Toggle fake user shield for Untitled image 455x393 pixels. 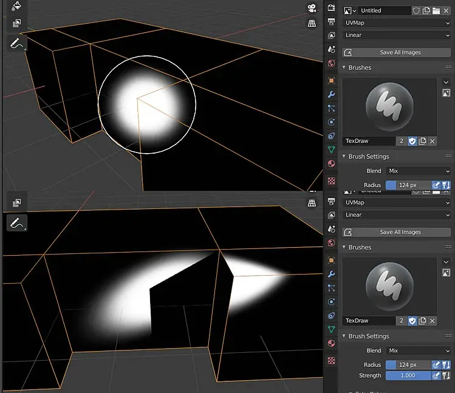(x=416, y=10)
